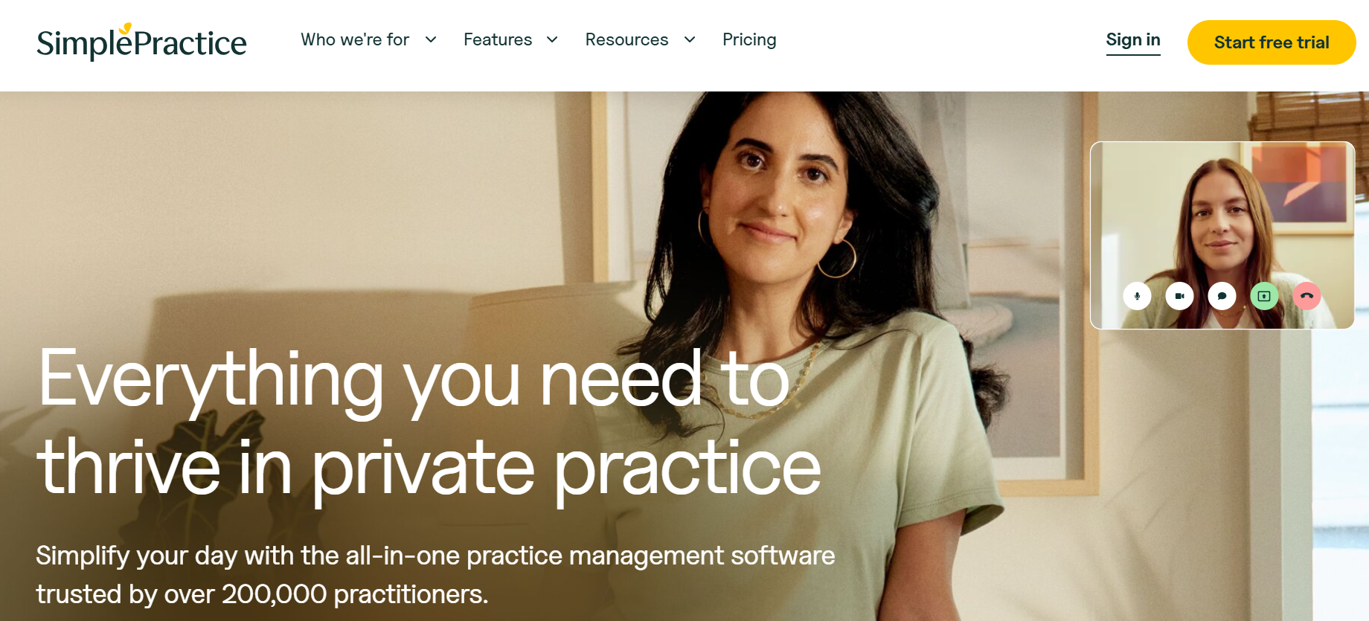Screen dimensions: 1369x621
Task: Click the Sign in link
Action: (x=1133, y=40)
